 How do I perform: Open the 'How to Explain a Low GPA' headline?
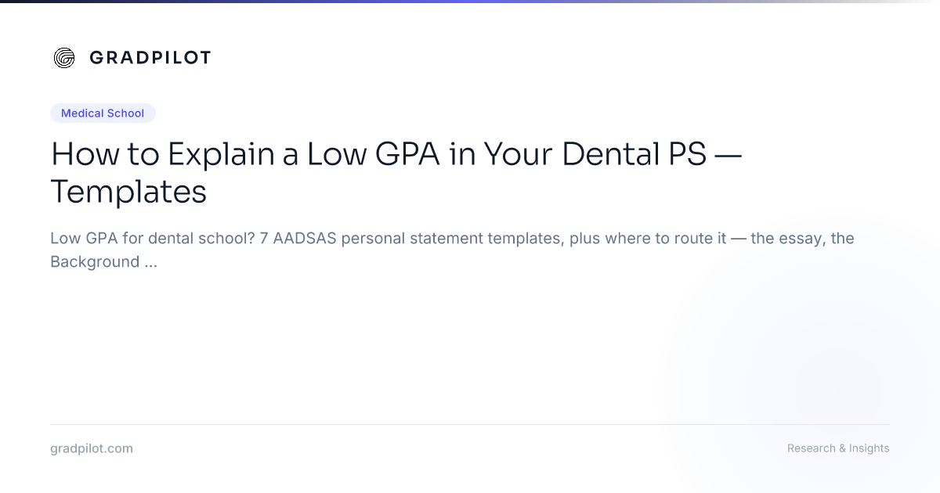pyautogui.click(x=396, y=173)
